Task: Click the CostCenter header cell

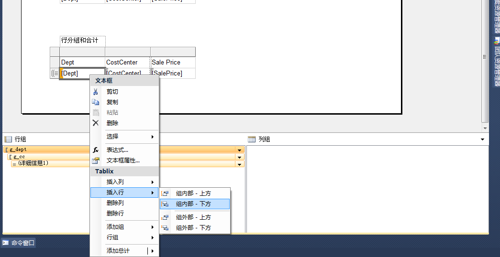Action: 128,63
